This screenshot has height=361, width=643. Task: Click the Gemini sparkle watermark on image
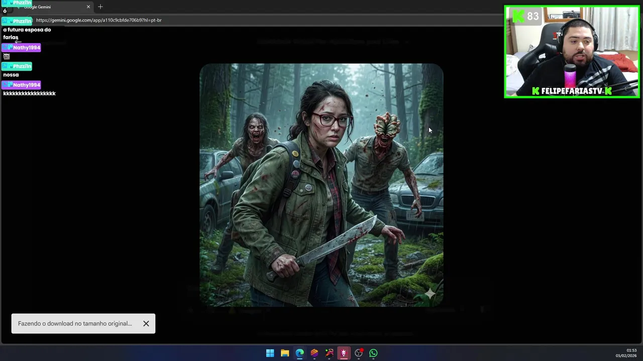coord(430,294)
